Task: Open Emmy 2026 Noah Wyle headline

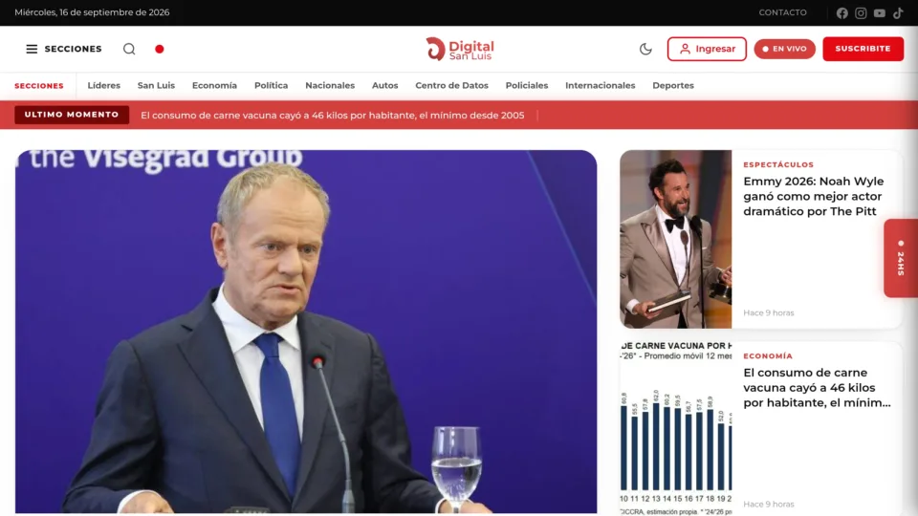Action: [813, 196]
